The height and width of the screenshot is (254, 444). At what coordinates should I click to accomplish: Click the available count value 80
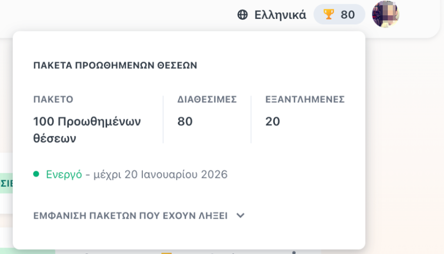click(x=185, y=121)
